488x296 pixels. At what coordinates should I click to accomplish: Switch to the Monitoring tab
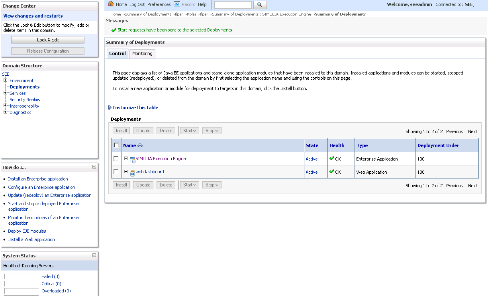click(142, 53)
